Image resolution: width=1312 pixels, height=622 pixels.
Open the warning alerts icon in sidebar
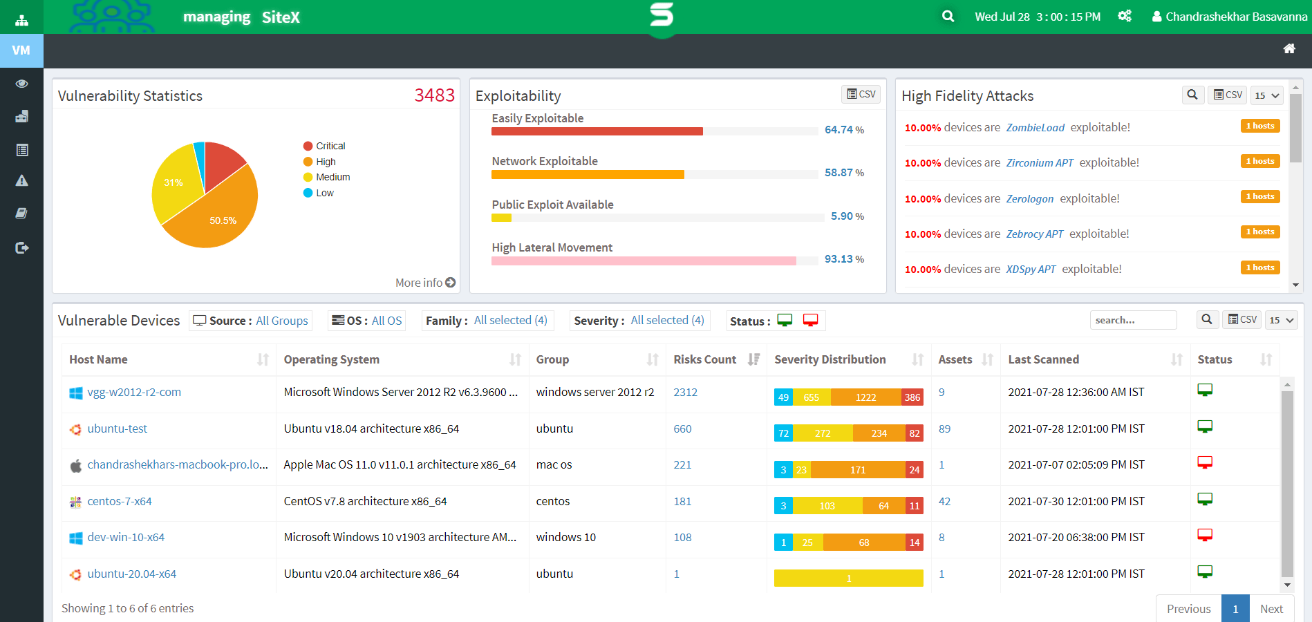pyautogui.click(x=21, y=181)
